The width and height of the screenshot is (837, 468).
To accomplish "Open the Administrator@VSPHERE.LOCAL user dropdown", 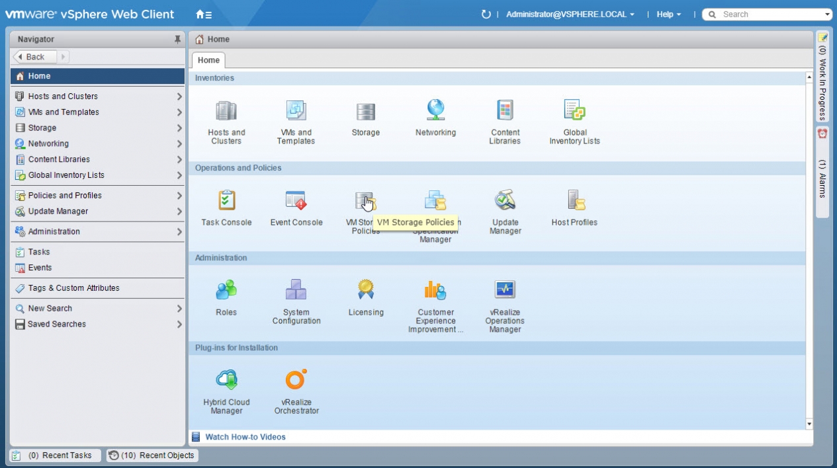I will [x=570, y=14].
